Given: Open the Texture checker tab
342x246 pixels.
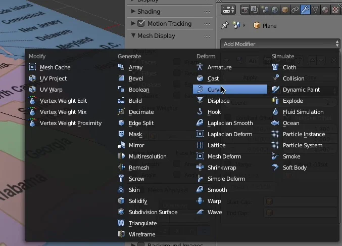Looking at the screenshot, I should (335, 10).
